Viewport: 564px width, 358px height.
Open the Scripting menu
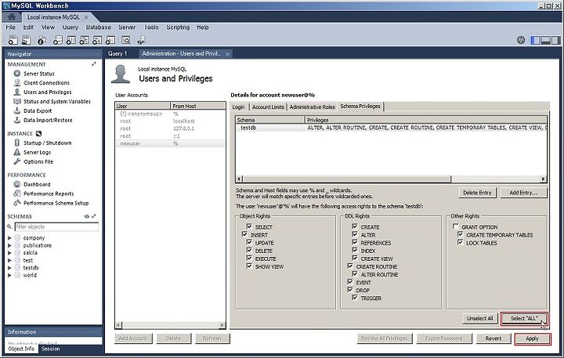(x=178, y=27)
